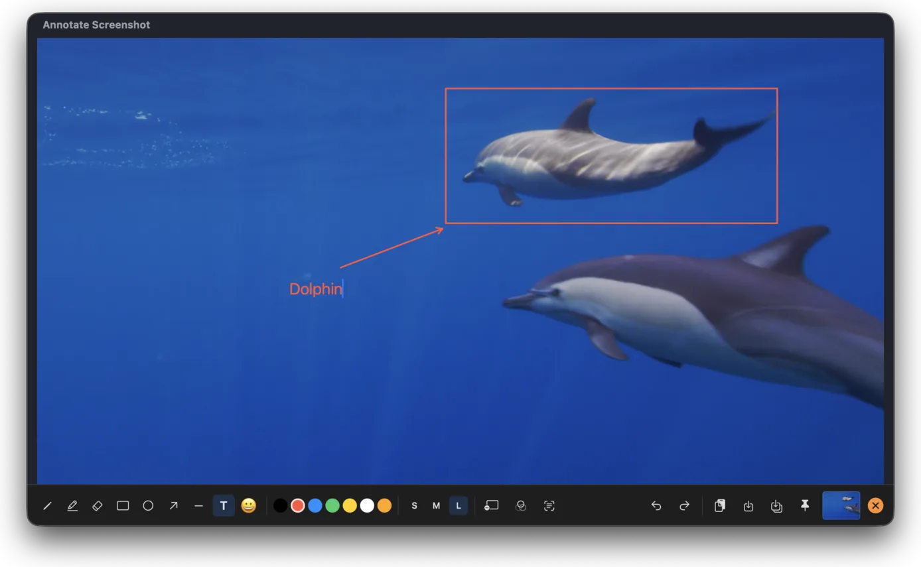Click the first download save icon

[x=748, y=506]
